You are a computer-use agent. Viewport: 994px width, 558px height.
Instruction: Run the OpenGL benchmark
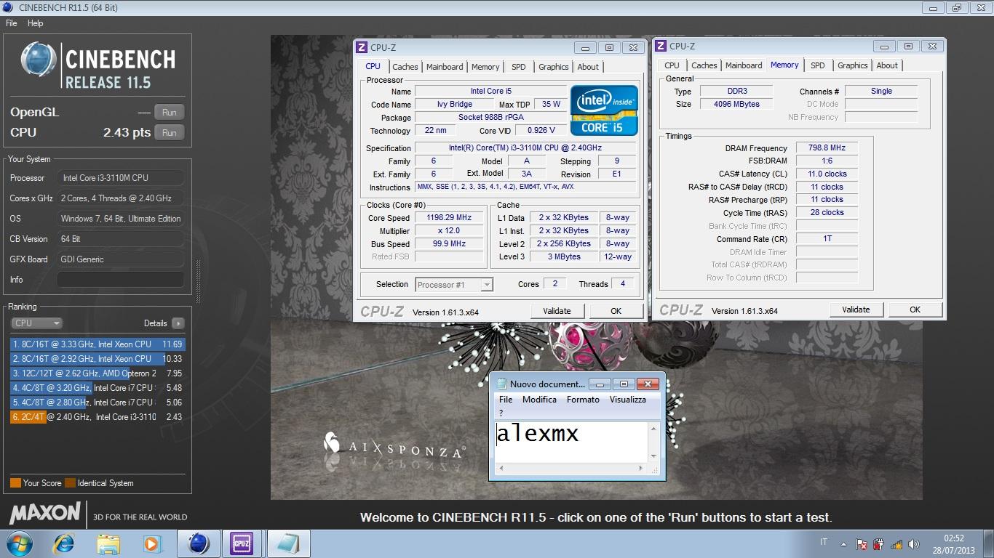(x=170, y=113)
